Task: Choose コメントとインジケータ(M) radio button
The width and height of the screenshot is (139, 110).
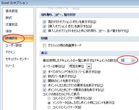Action: click(49, 107)
